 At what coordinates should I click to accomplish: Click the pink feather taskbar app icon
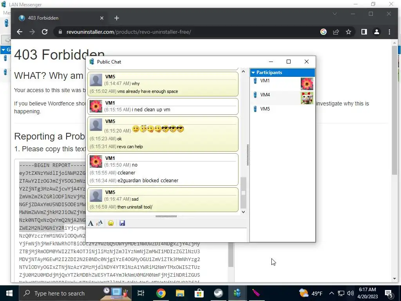pyautogui.click(x=256, y=293)
